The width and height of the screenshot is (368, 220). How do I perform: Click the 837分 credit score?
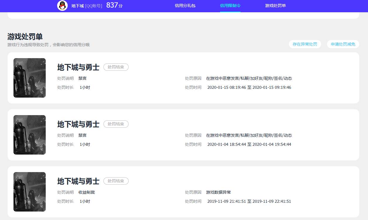pyautogui.click(x=114, y=5)
